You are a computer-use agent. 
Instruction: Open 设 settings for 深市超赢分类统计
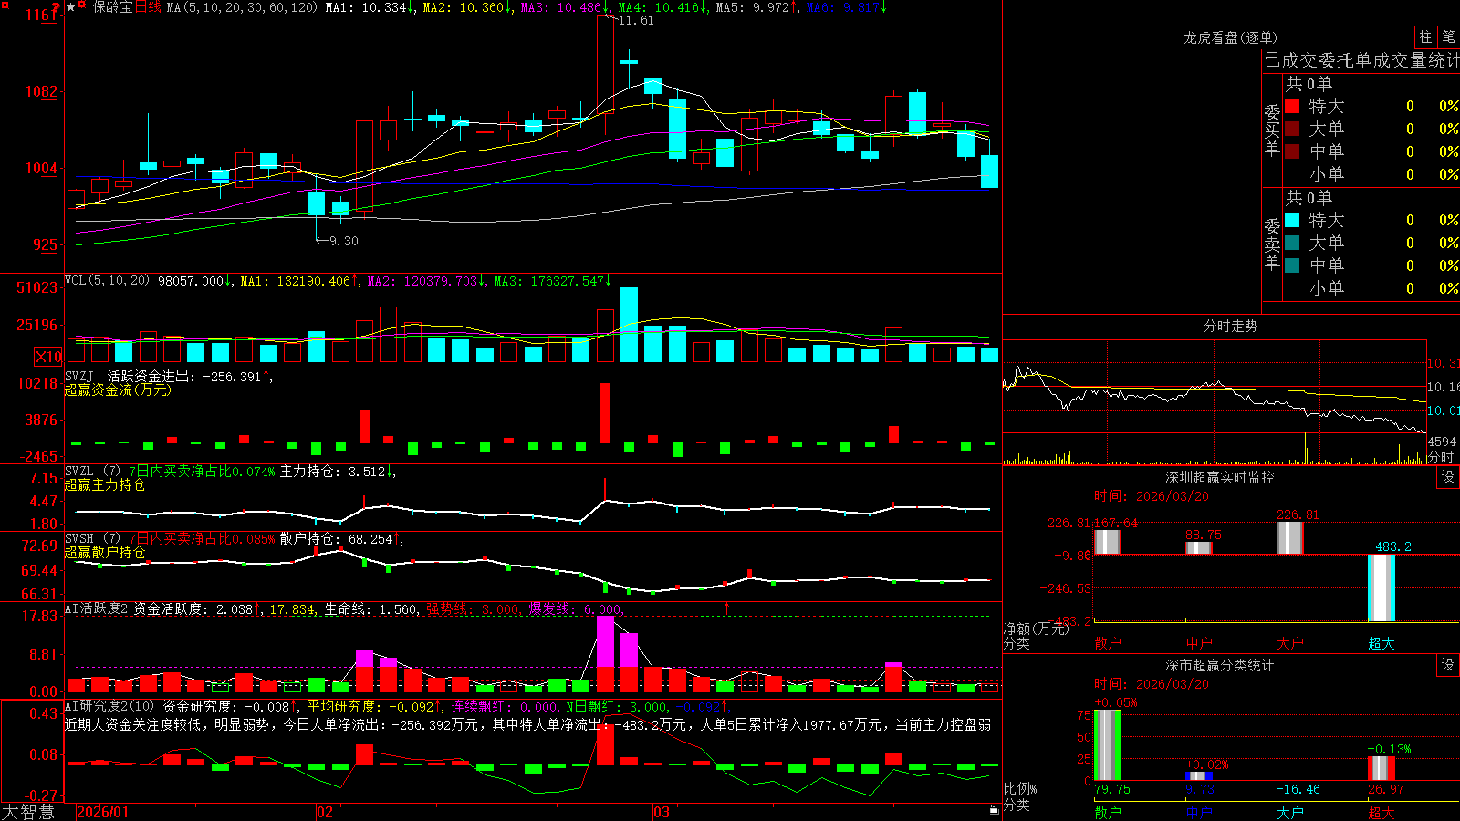pos(1448,665)
